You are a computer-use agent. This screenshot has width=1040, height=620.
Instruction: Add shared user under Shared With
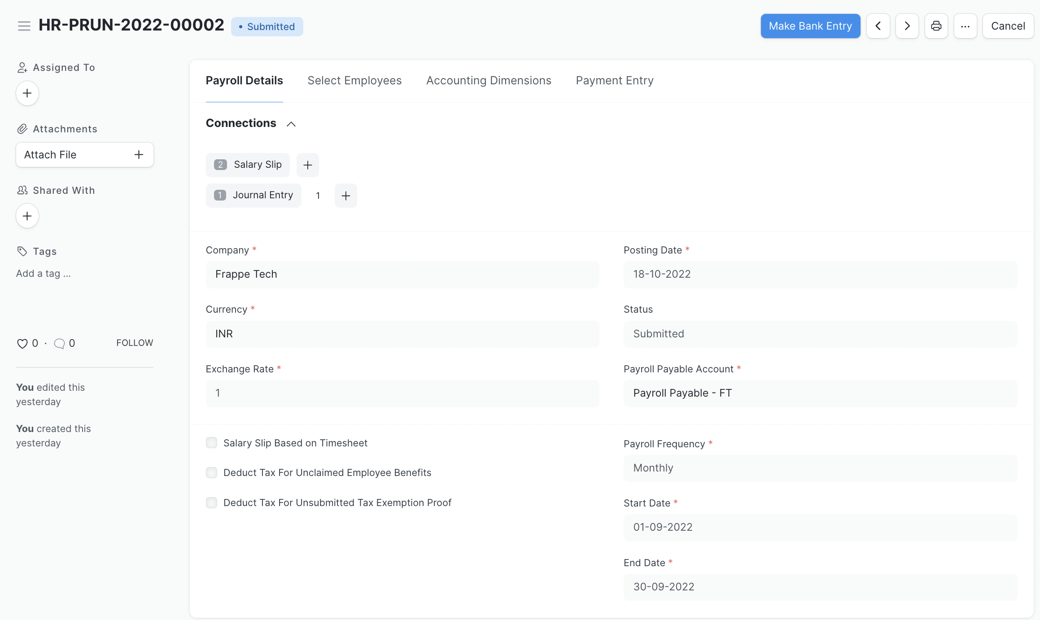click(x=27, y=216)
